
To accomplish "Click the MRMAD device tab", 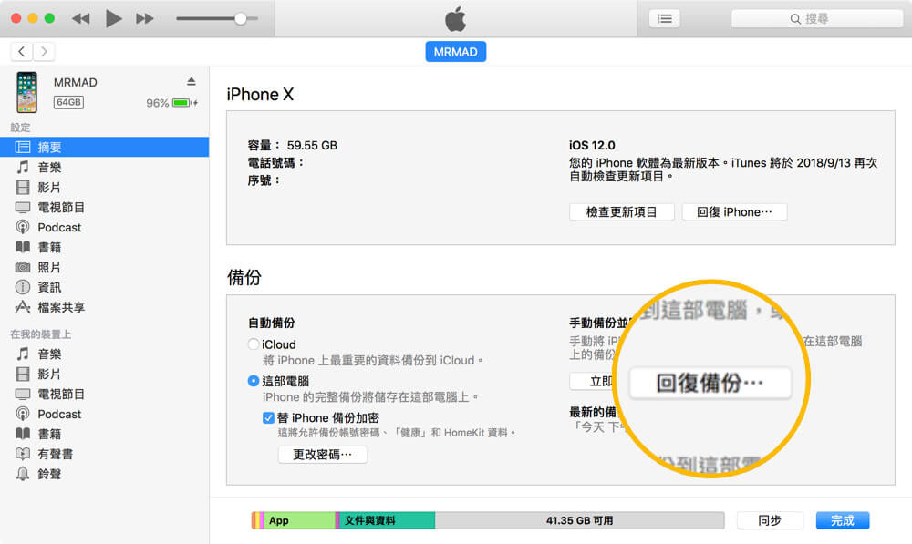I will 455,52.
